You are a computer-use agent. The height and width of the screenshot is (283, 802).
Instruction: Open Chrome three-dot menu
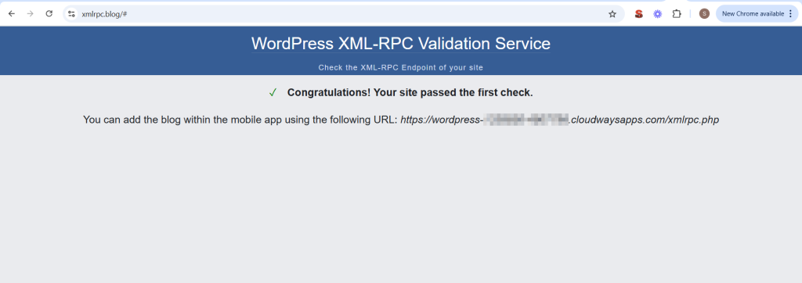pos(791,14)
